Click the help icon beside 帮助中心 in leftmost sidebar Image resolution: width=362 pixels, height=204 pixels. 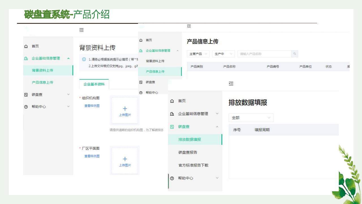click(x=26, y=107)
